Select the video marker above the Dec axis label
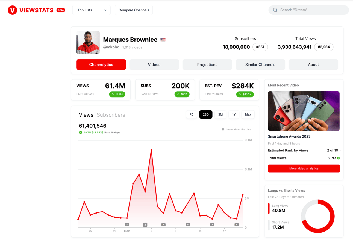The width and height of the screenshot is (353, 240). click(127, 225)
